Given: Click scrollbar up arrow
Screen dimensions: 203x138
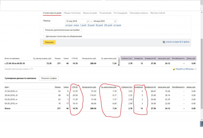Looking at the screenshot, I should pos(202,12).
